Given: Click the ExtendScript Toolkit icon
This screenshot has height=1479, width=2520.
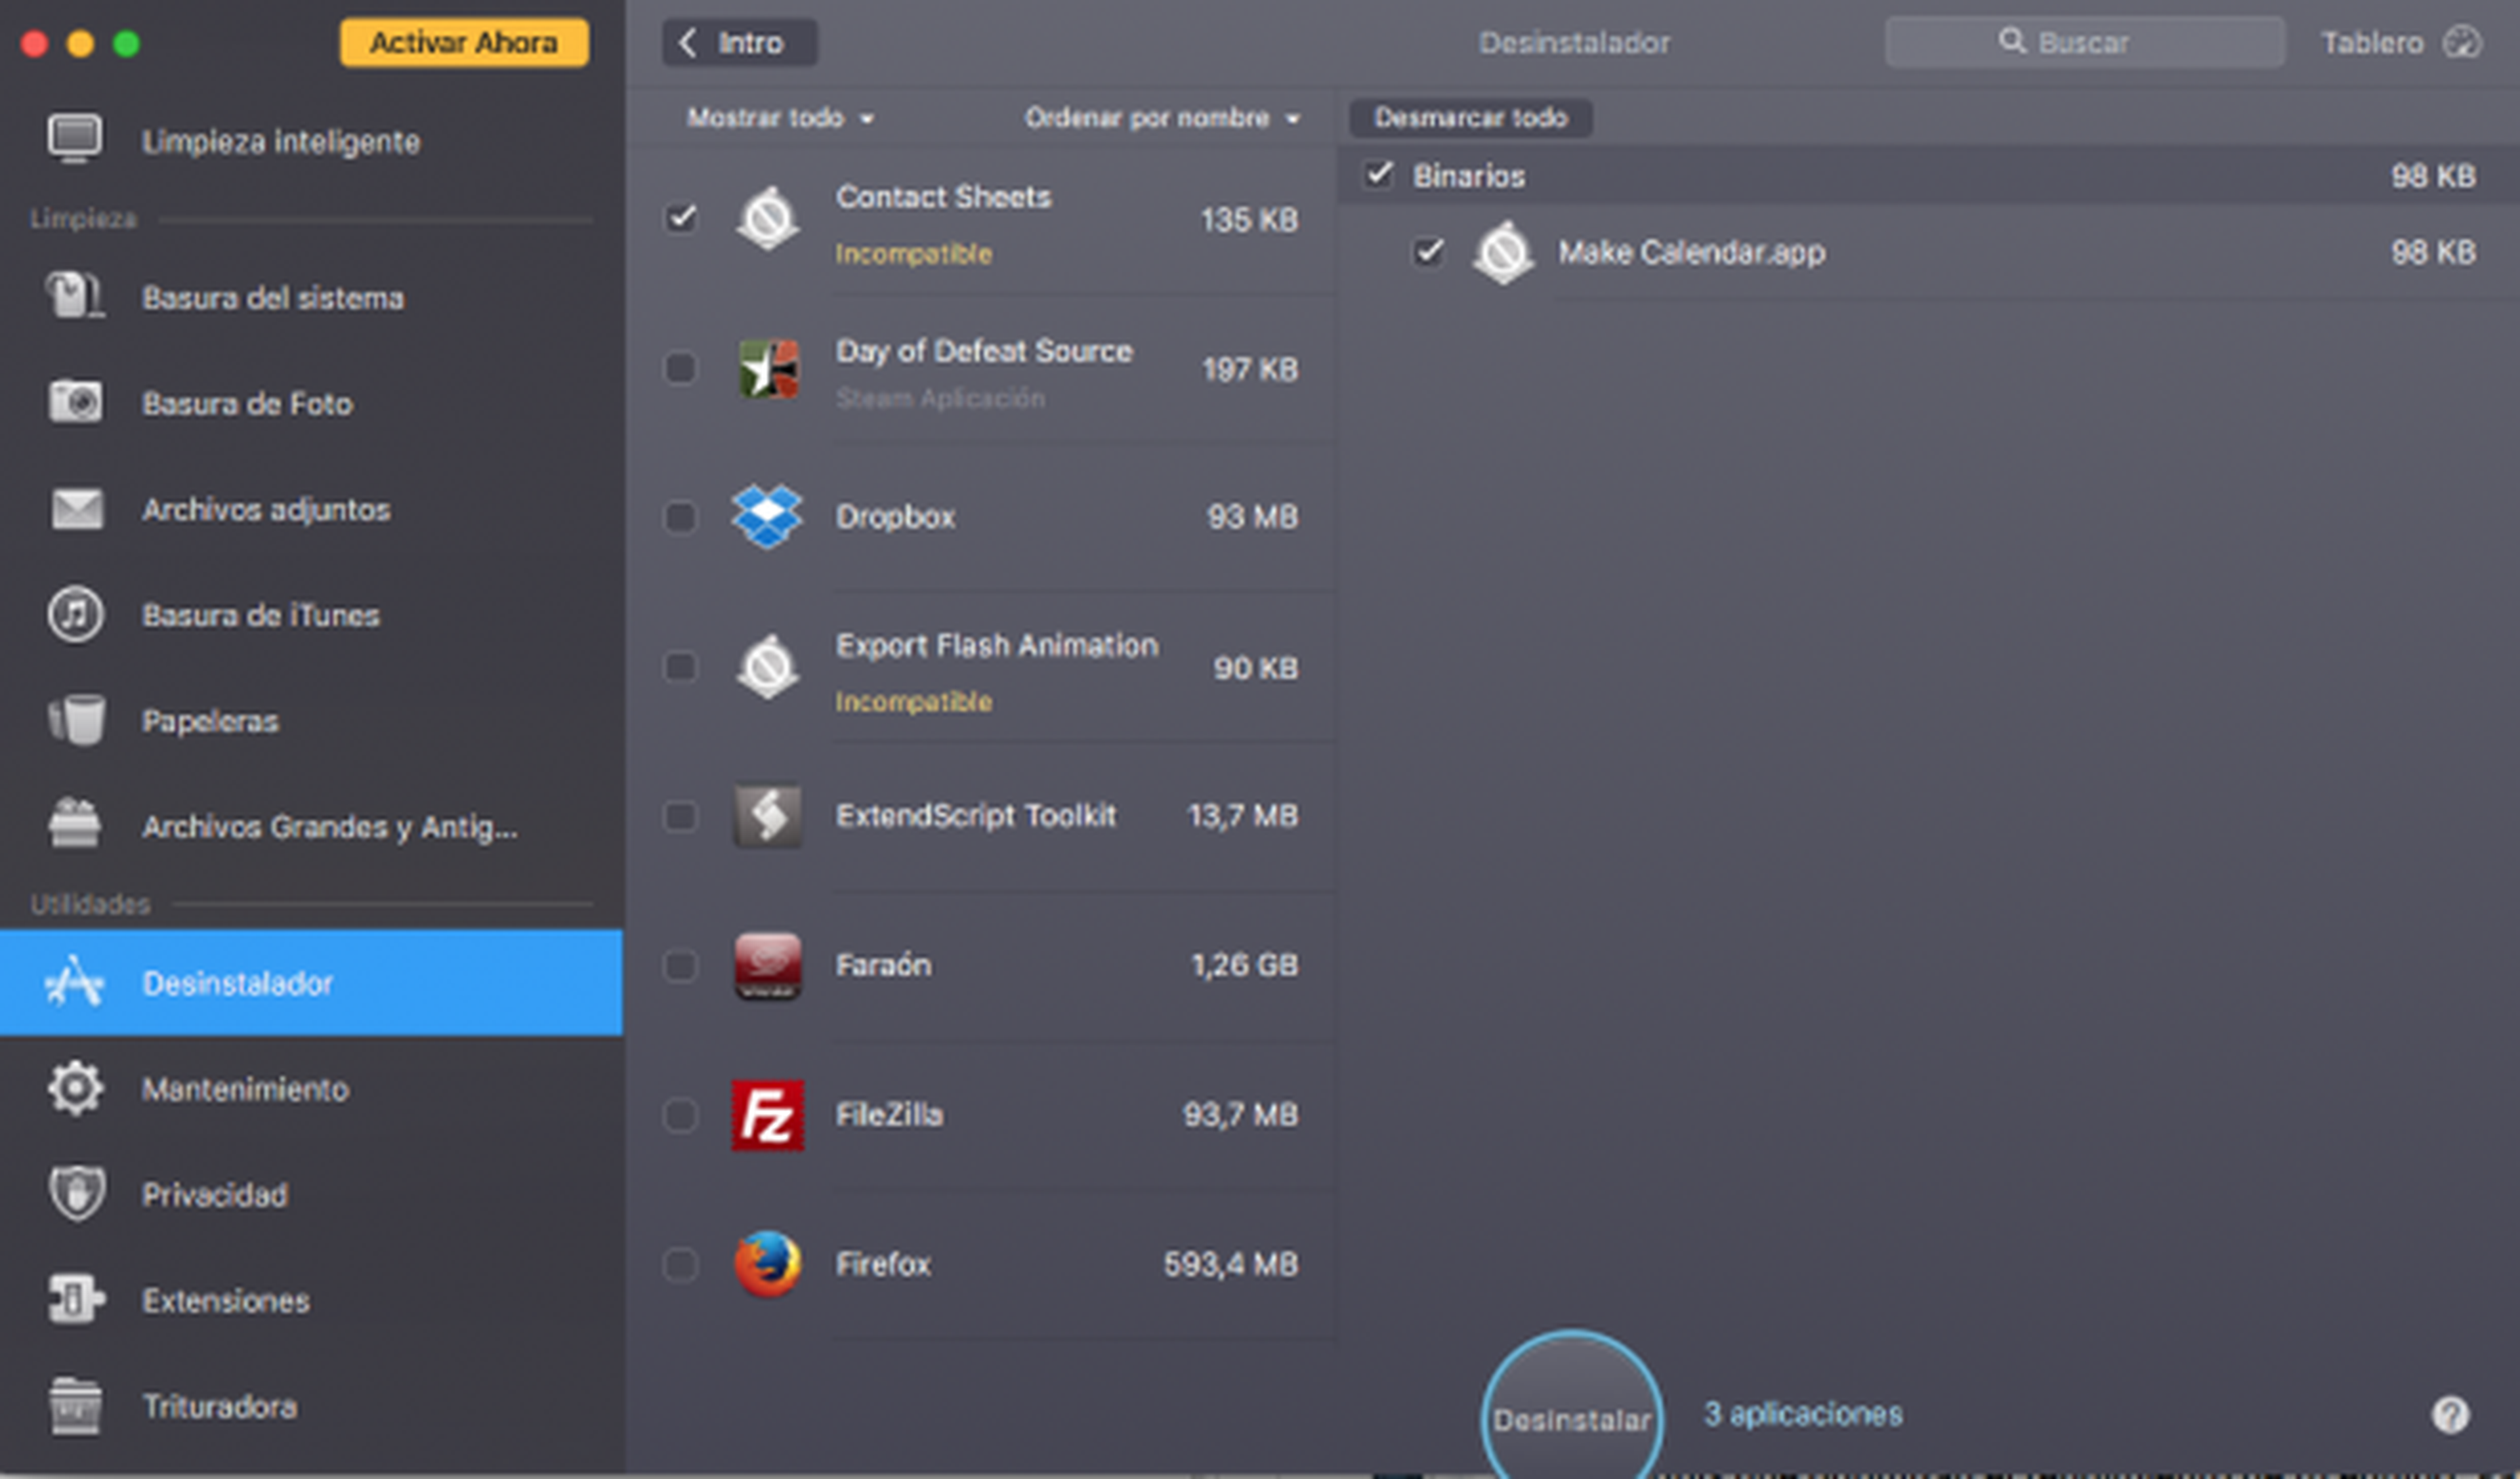Looking at the screenshot, I should 767,815.
